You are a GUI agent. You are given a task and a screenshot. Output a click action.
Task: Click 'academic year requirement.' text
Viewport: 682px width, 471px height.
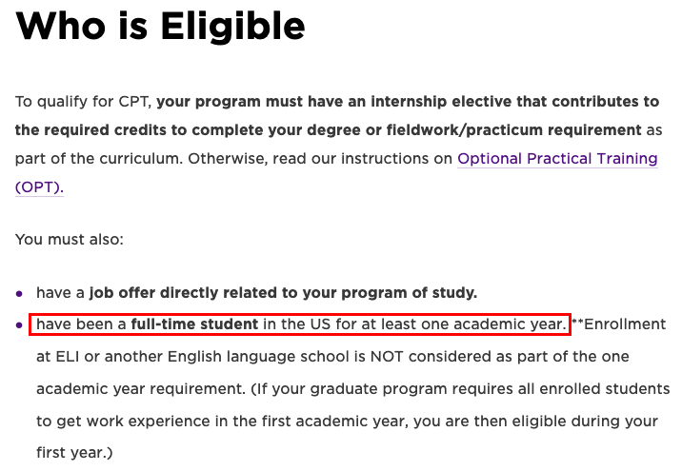(141, 389)
